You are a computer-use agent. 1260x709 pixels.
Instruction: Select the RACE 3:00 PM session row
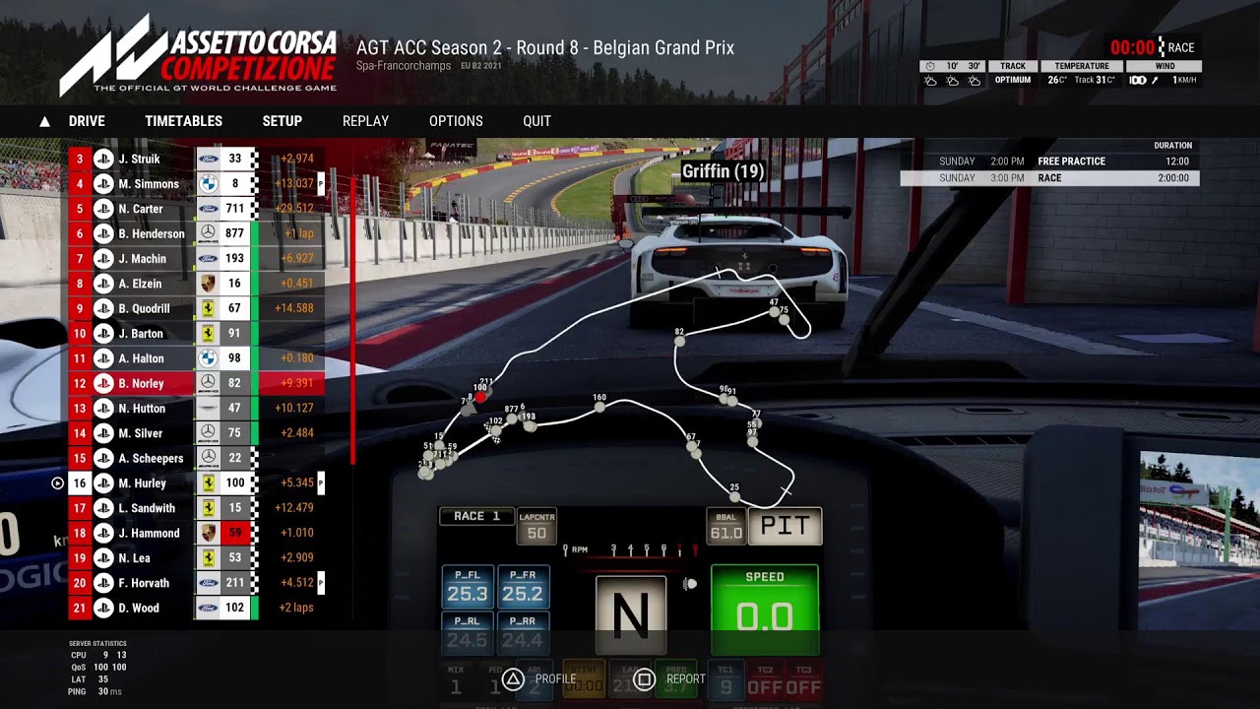[1049, 178]
